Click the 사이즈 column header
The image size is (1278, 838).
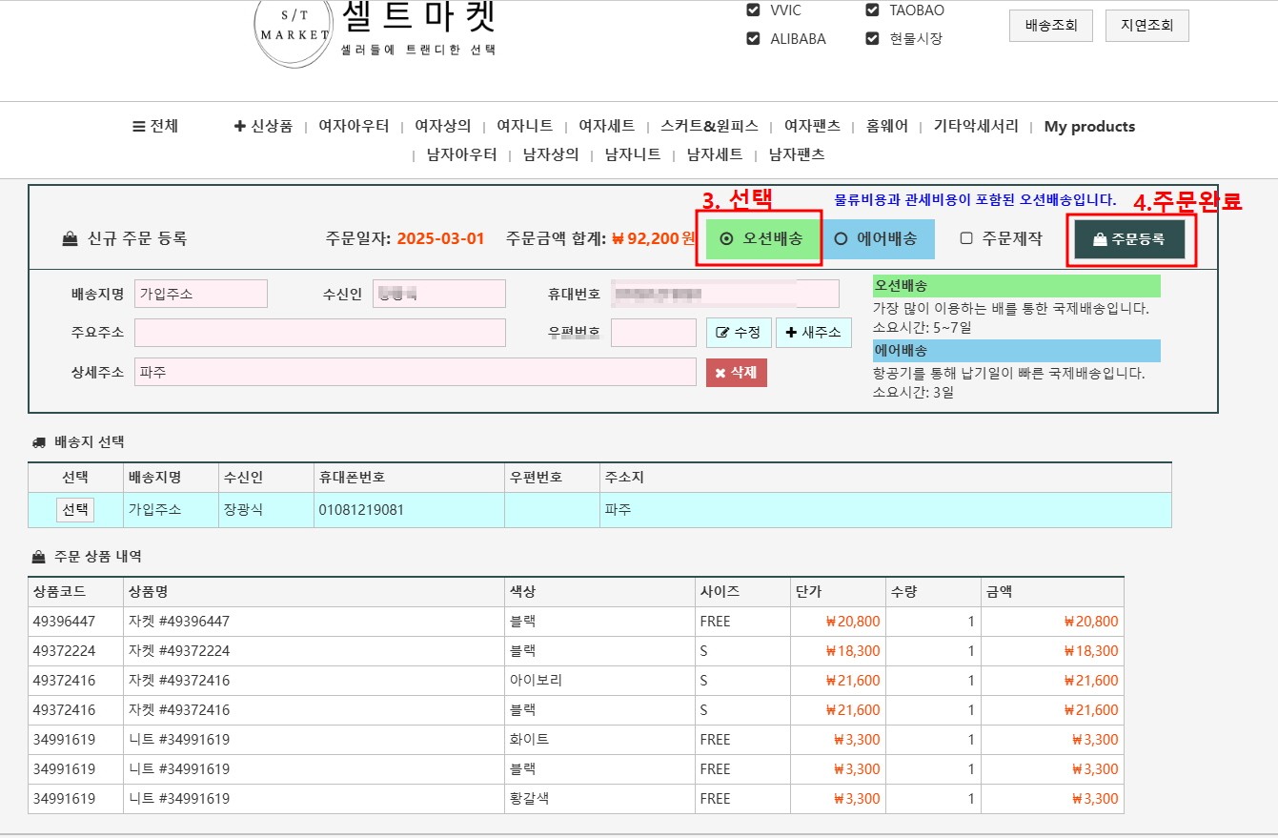tap(743, 592)
